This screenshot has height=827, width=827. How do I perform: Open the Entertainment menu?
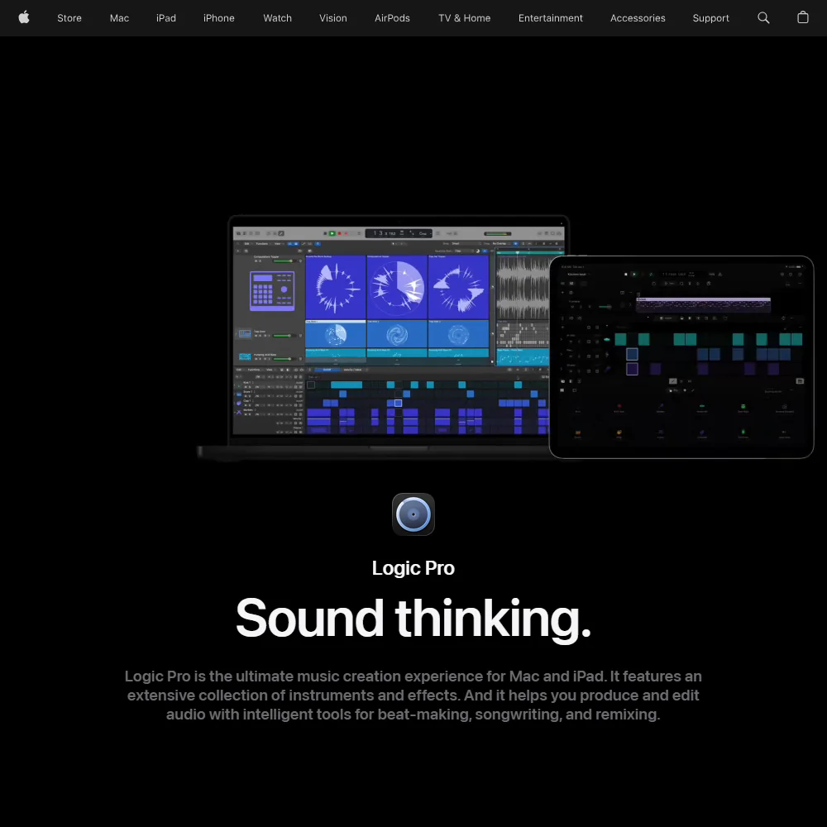point(550,18)
